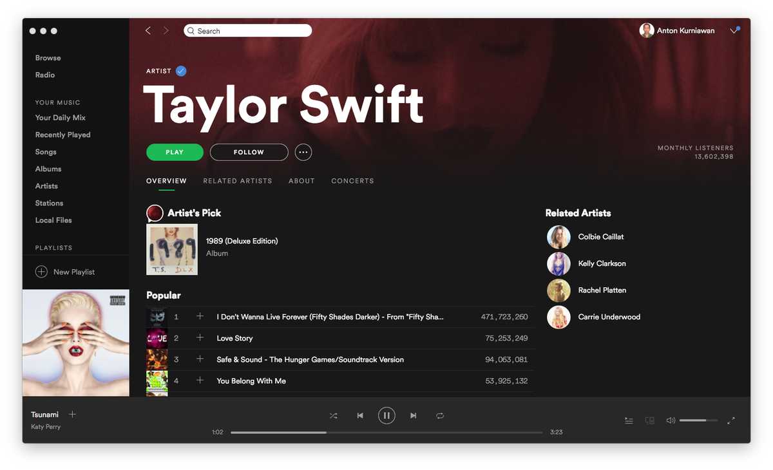
Task: Save Tsunami with plus icon in player
Action: point(72,414)
